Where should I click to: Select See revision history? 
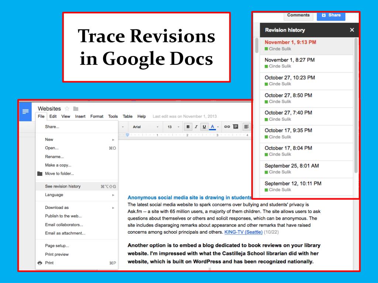(77, 186)
